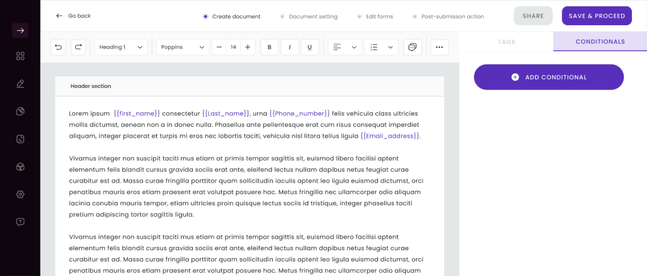Increase font size with plus
This screenshot has height=276, width=647.
[x=248, y=47]
